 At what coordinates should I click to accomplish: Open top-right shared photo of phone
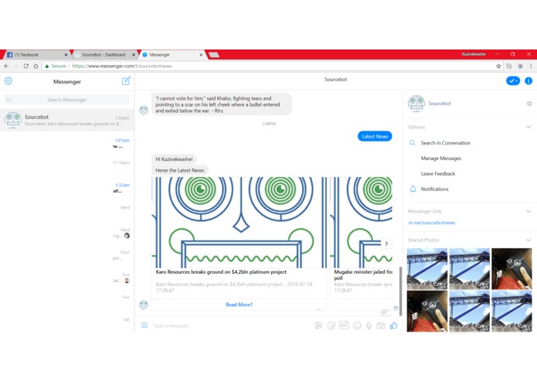[x=512, y=269]
